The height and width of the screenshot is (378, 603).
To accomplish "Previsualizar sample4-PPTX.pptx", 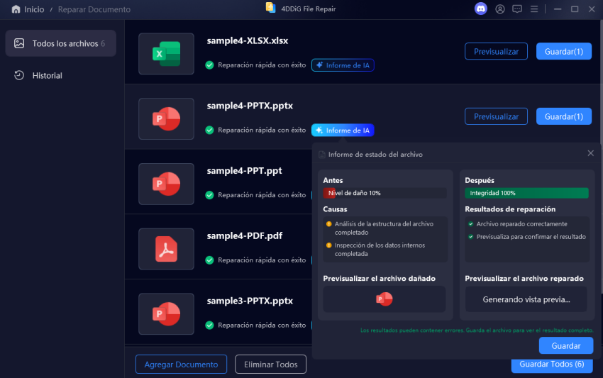I will 496,116.
